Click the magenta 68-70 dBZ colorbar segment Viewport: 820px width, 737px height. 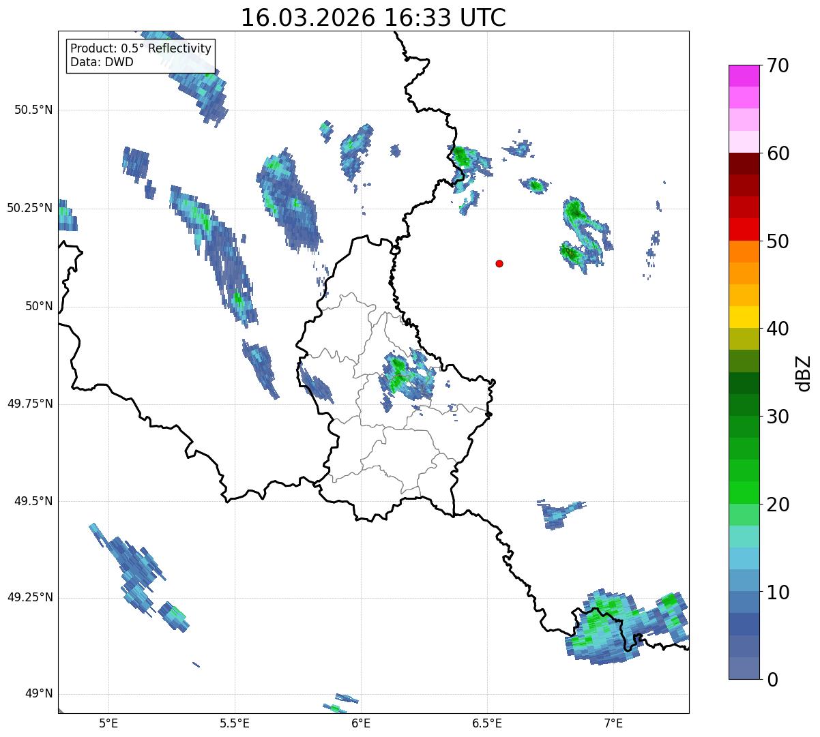744,76
